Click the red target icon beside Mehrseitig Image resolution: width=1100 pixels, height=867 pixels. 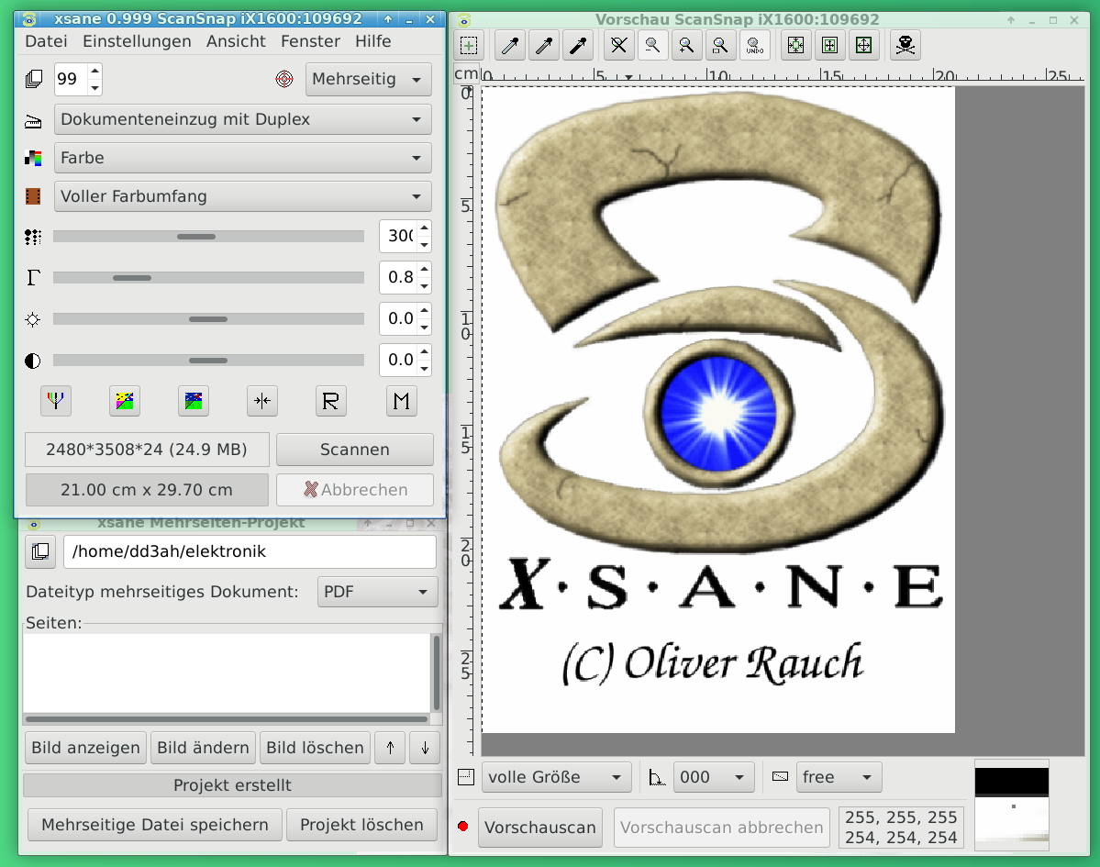pos(284,79)
